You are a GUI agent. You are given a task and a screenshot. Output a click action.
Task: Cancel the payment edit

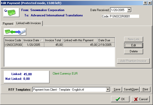[x=140, y=99]
